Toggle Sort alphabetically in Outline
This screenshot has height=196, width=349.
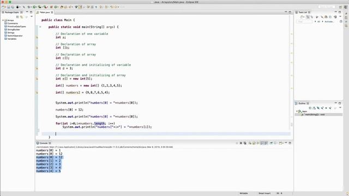314,108
